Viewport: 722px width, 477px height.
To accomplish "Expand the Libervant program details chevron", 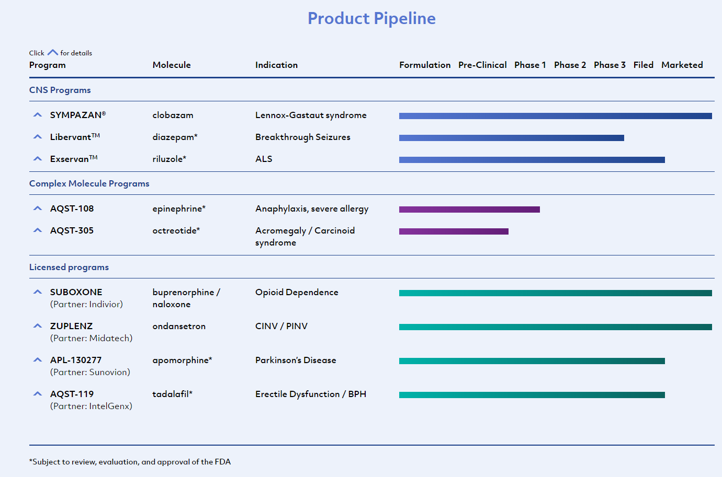I will pos(38,137).
